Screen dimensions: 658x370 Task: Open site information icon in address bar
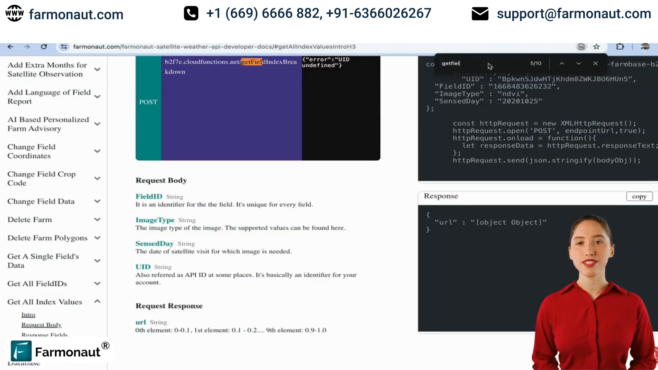tap(64, 47)
